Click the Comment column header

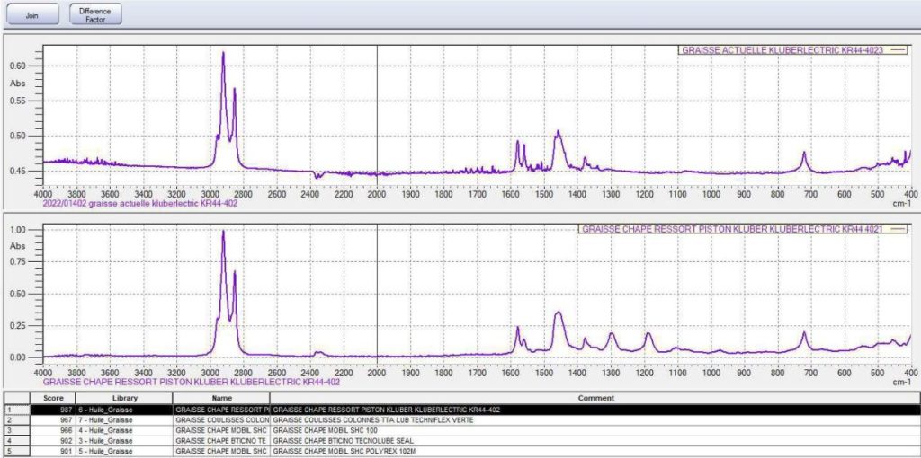[595, 398]
